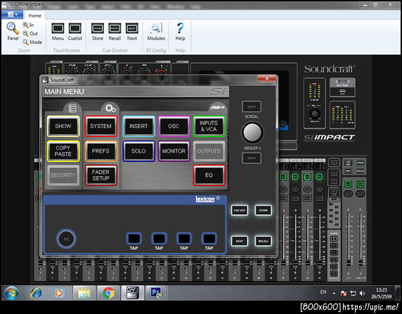
Task: Close the SoundCraft dialog window
Action: coord(267,78)
